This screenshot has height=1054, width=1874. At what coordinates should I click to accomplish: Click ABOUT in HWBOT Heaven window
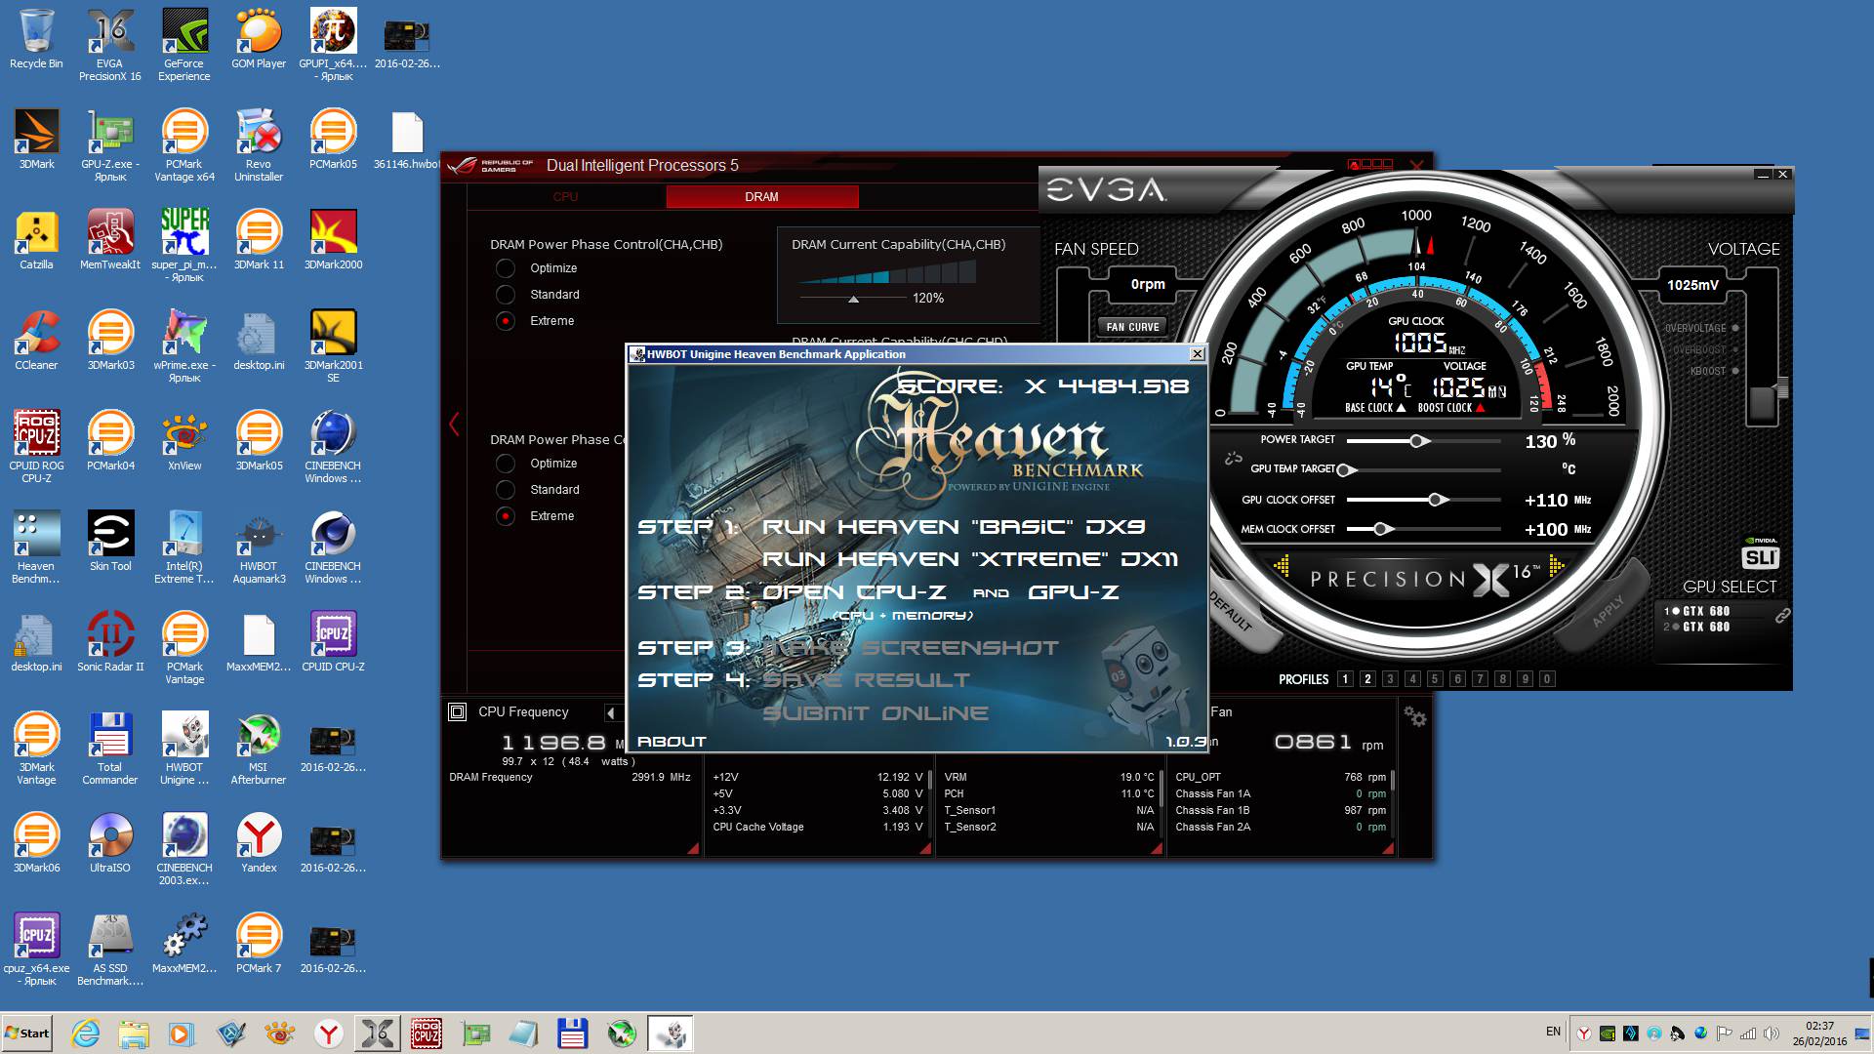pos(672,742)
